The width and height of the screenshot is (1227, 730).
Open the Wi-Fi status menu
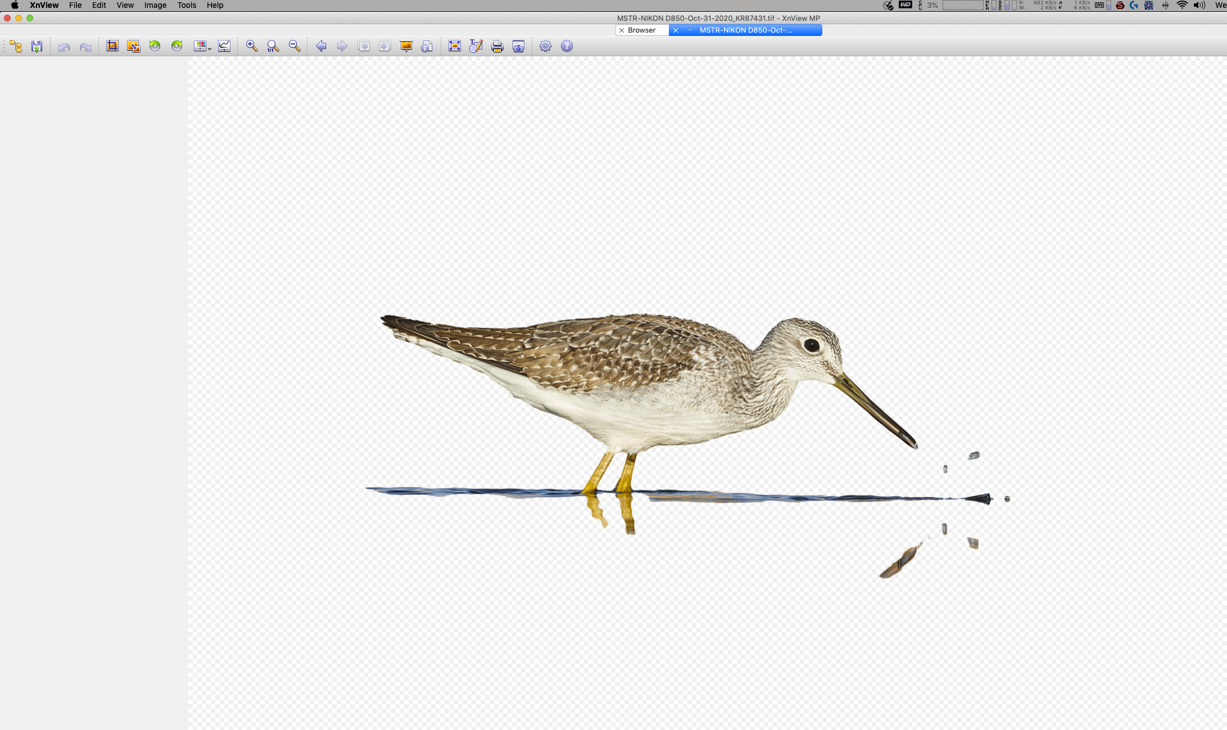(1182, 5)
